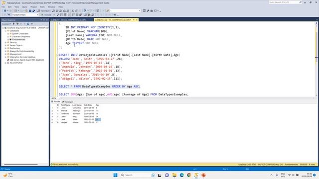Image resolution: width=319 pixels, height=179 pixels.
Task: Click the Age cell highlighted with 28
Action: pyautogui.click(x=98, y=119)
